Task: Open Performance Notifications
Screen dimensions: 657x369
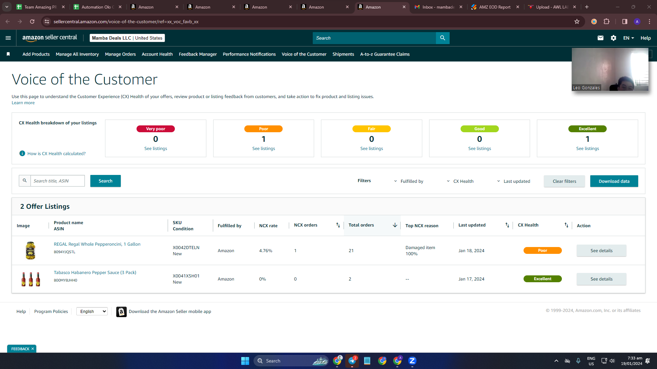Action: [x=249, y=54]
